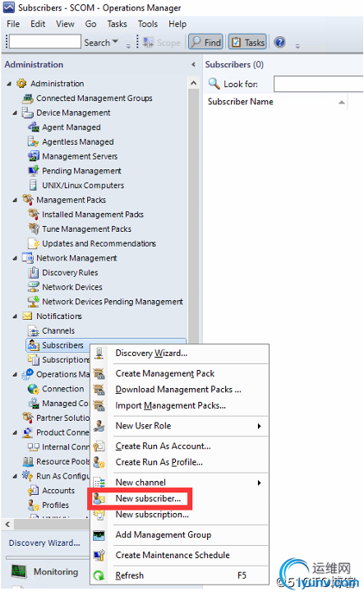Click the Tasks toolbar button
Screen dimensions: 364x596
point(247,42)
